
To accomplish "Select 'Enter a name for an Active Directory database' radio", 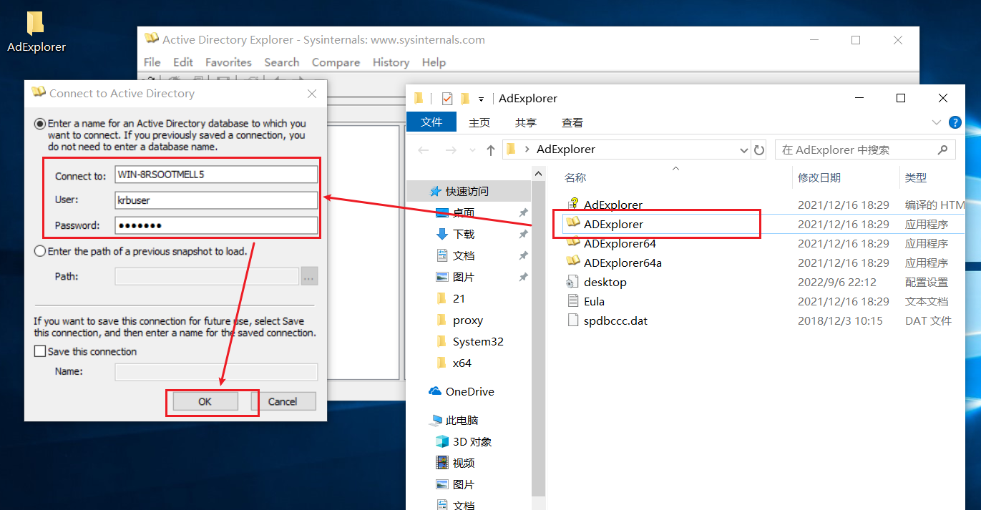I will coord(40,124).
